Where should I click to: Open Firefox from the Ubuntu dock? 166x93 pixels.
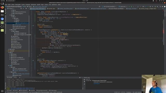(2, 7)
